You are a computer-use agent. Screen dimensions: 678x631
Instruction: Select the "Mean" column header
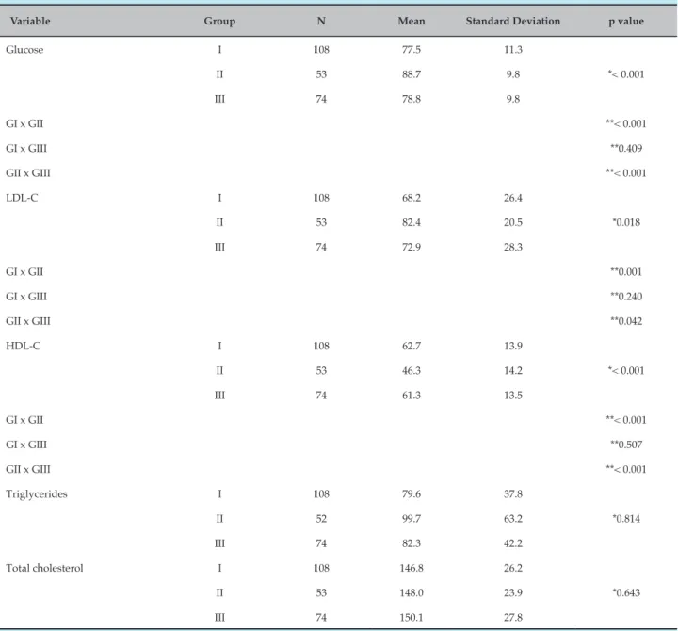point(412,21)
